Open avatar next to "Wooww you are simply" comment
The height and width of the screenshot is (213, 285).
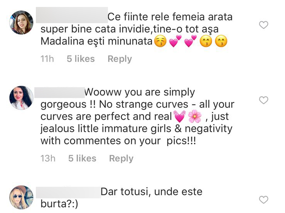[x=21, y=98]
